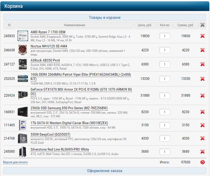Open 1Tb Western Digital Caviar Blue link
The height and width of the screenshot is (176, 212).
[x=69, y=123]
